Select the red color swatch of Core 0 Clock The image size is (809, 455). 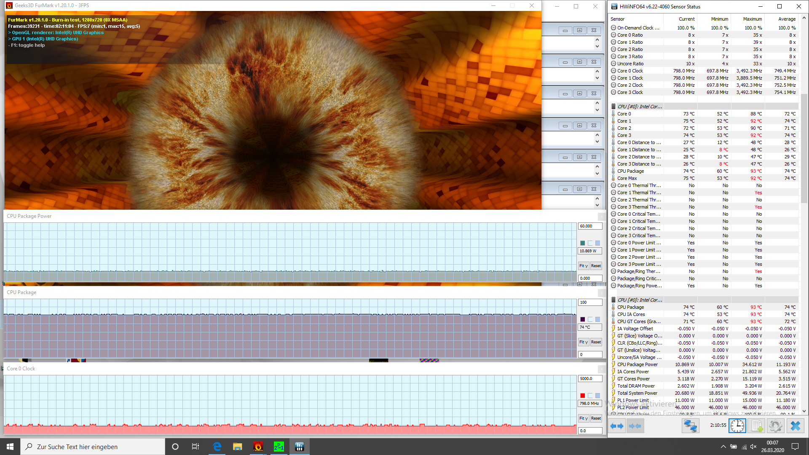coord(582,396)
